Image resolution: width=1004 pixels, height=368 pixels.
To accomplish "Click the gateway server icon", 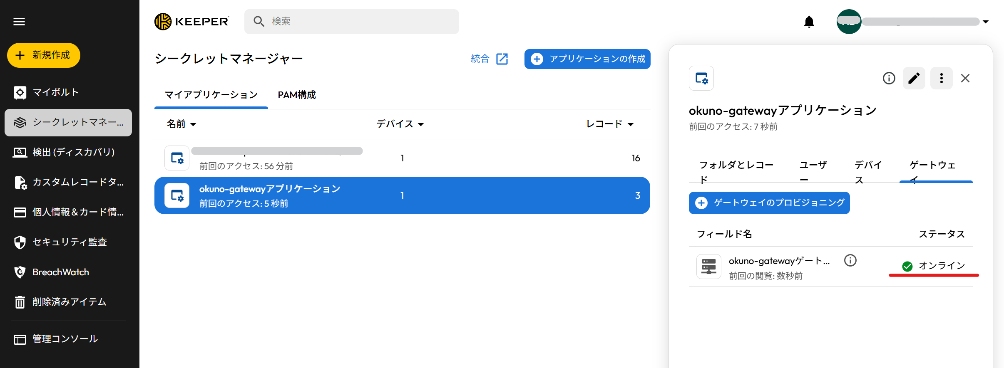I will (x=708, y=267).
